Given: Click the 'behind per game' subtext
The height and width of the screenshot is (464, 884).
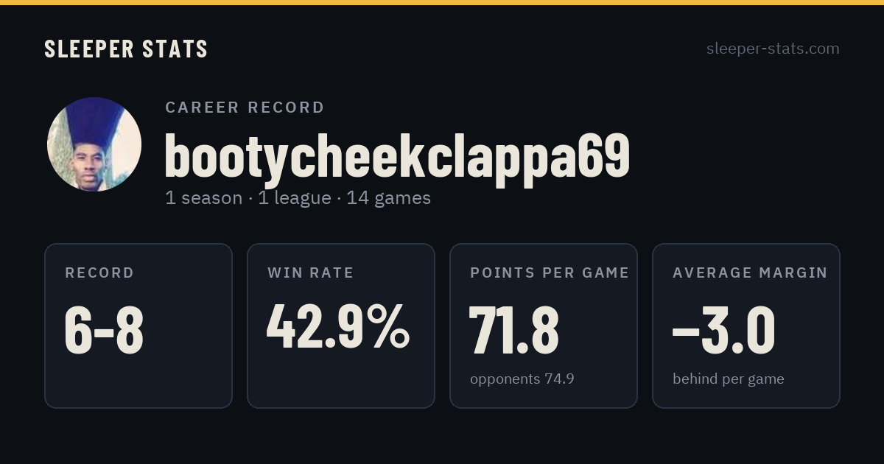Looking at the screenshot, I should (x=729, y=379).
